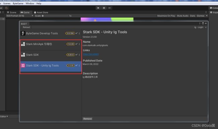Click version tag 1.0.39

[x=70, y=44]
